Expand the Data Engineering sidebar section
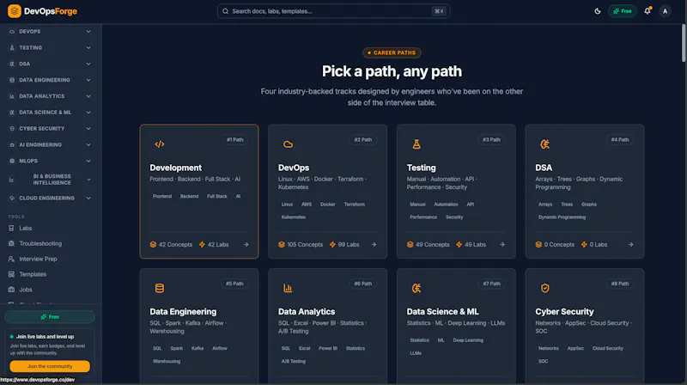The image size is (687, 385). pos(51,80)
